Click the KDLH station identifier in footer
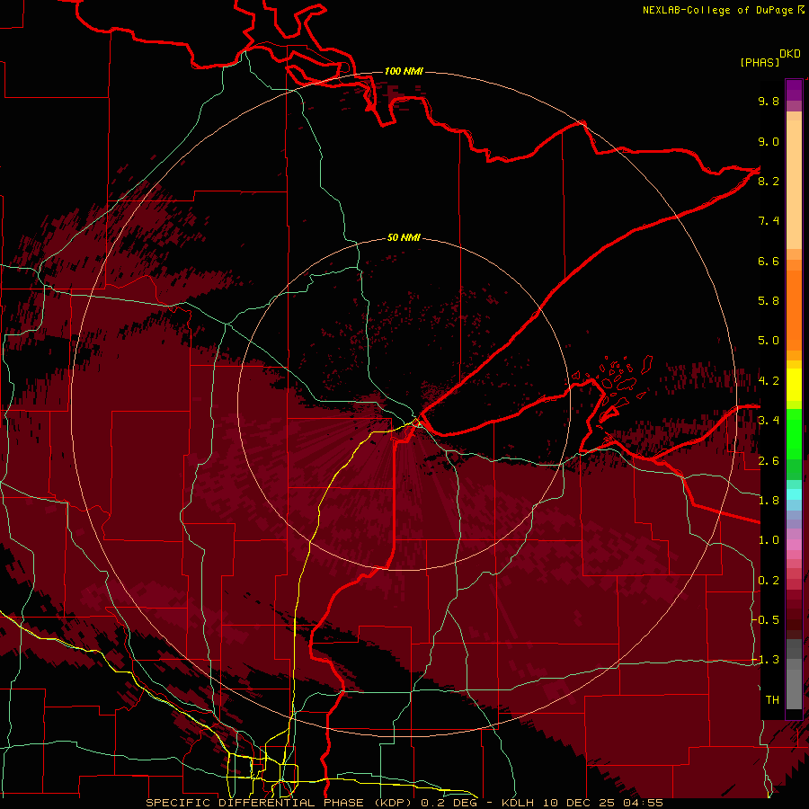 (518, 803)
